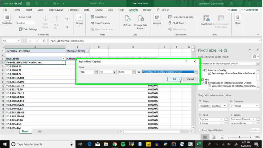
Task: Switch to Page Layout view icon
Action: click(x=214, y=137)
